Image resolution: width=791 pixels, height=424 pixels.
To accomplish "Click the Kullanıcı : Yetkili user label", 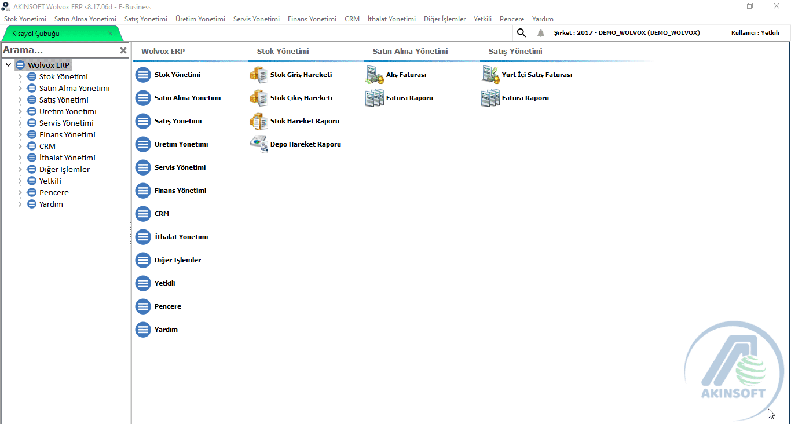I will click(755, 33).
